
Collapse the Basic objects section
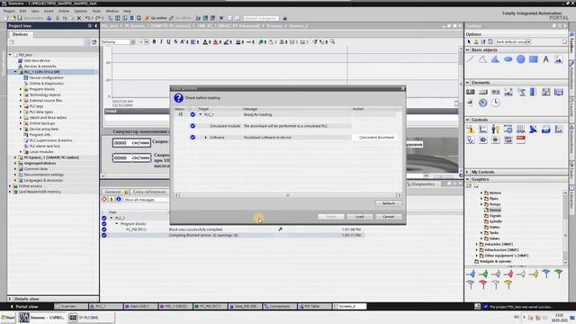point(468,50)
